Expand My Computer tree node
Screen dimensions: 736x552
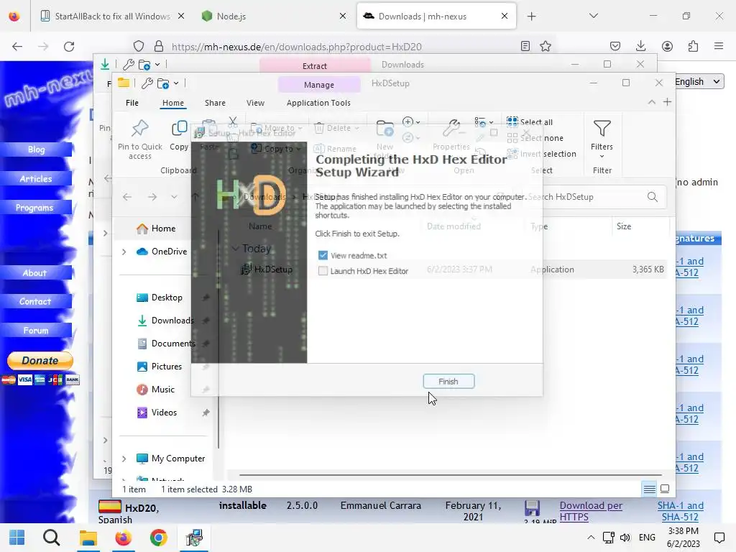[x=124, y=459]
